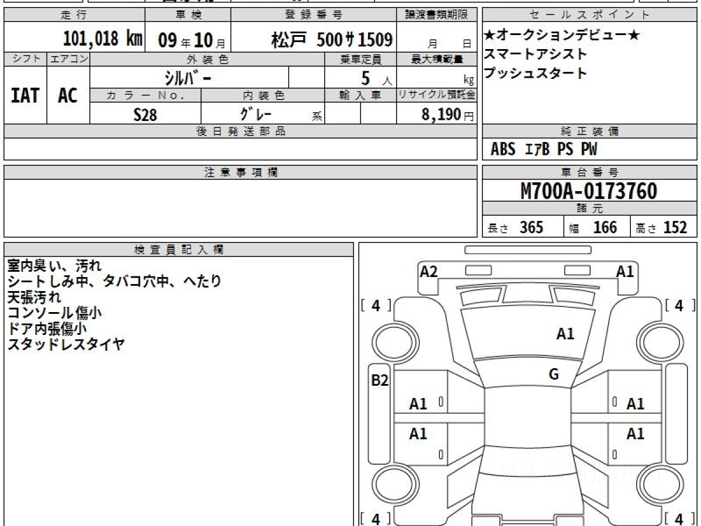Click the B2 damage mark on diagram
The width and height of the screenshot is (701, 526).
click(380, 380)
